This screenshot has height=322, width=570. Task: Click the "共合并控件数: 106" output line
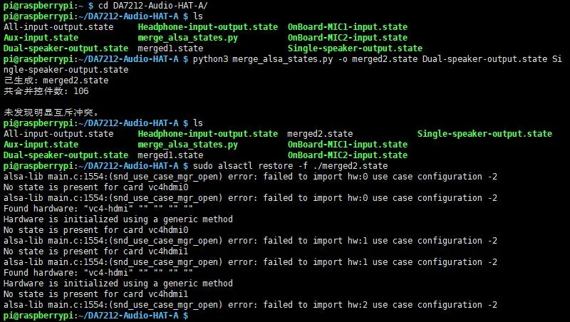click(x=46, y=91)
